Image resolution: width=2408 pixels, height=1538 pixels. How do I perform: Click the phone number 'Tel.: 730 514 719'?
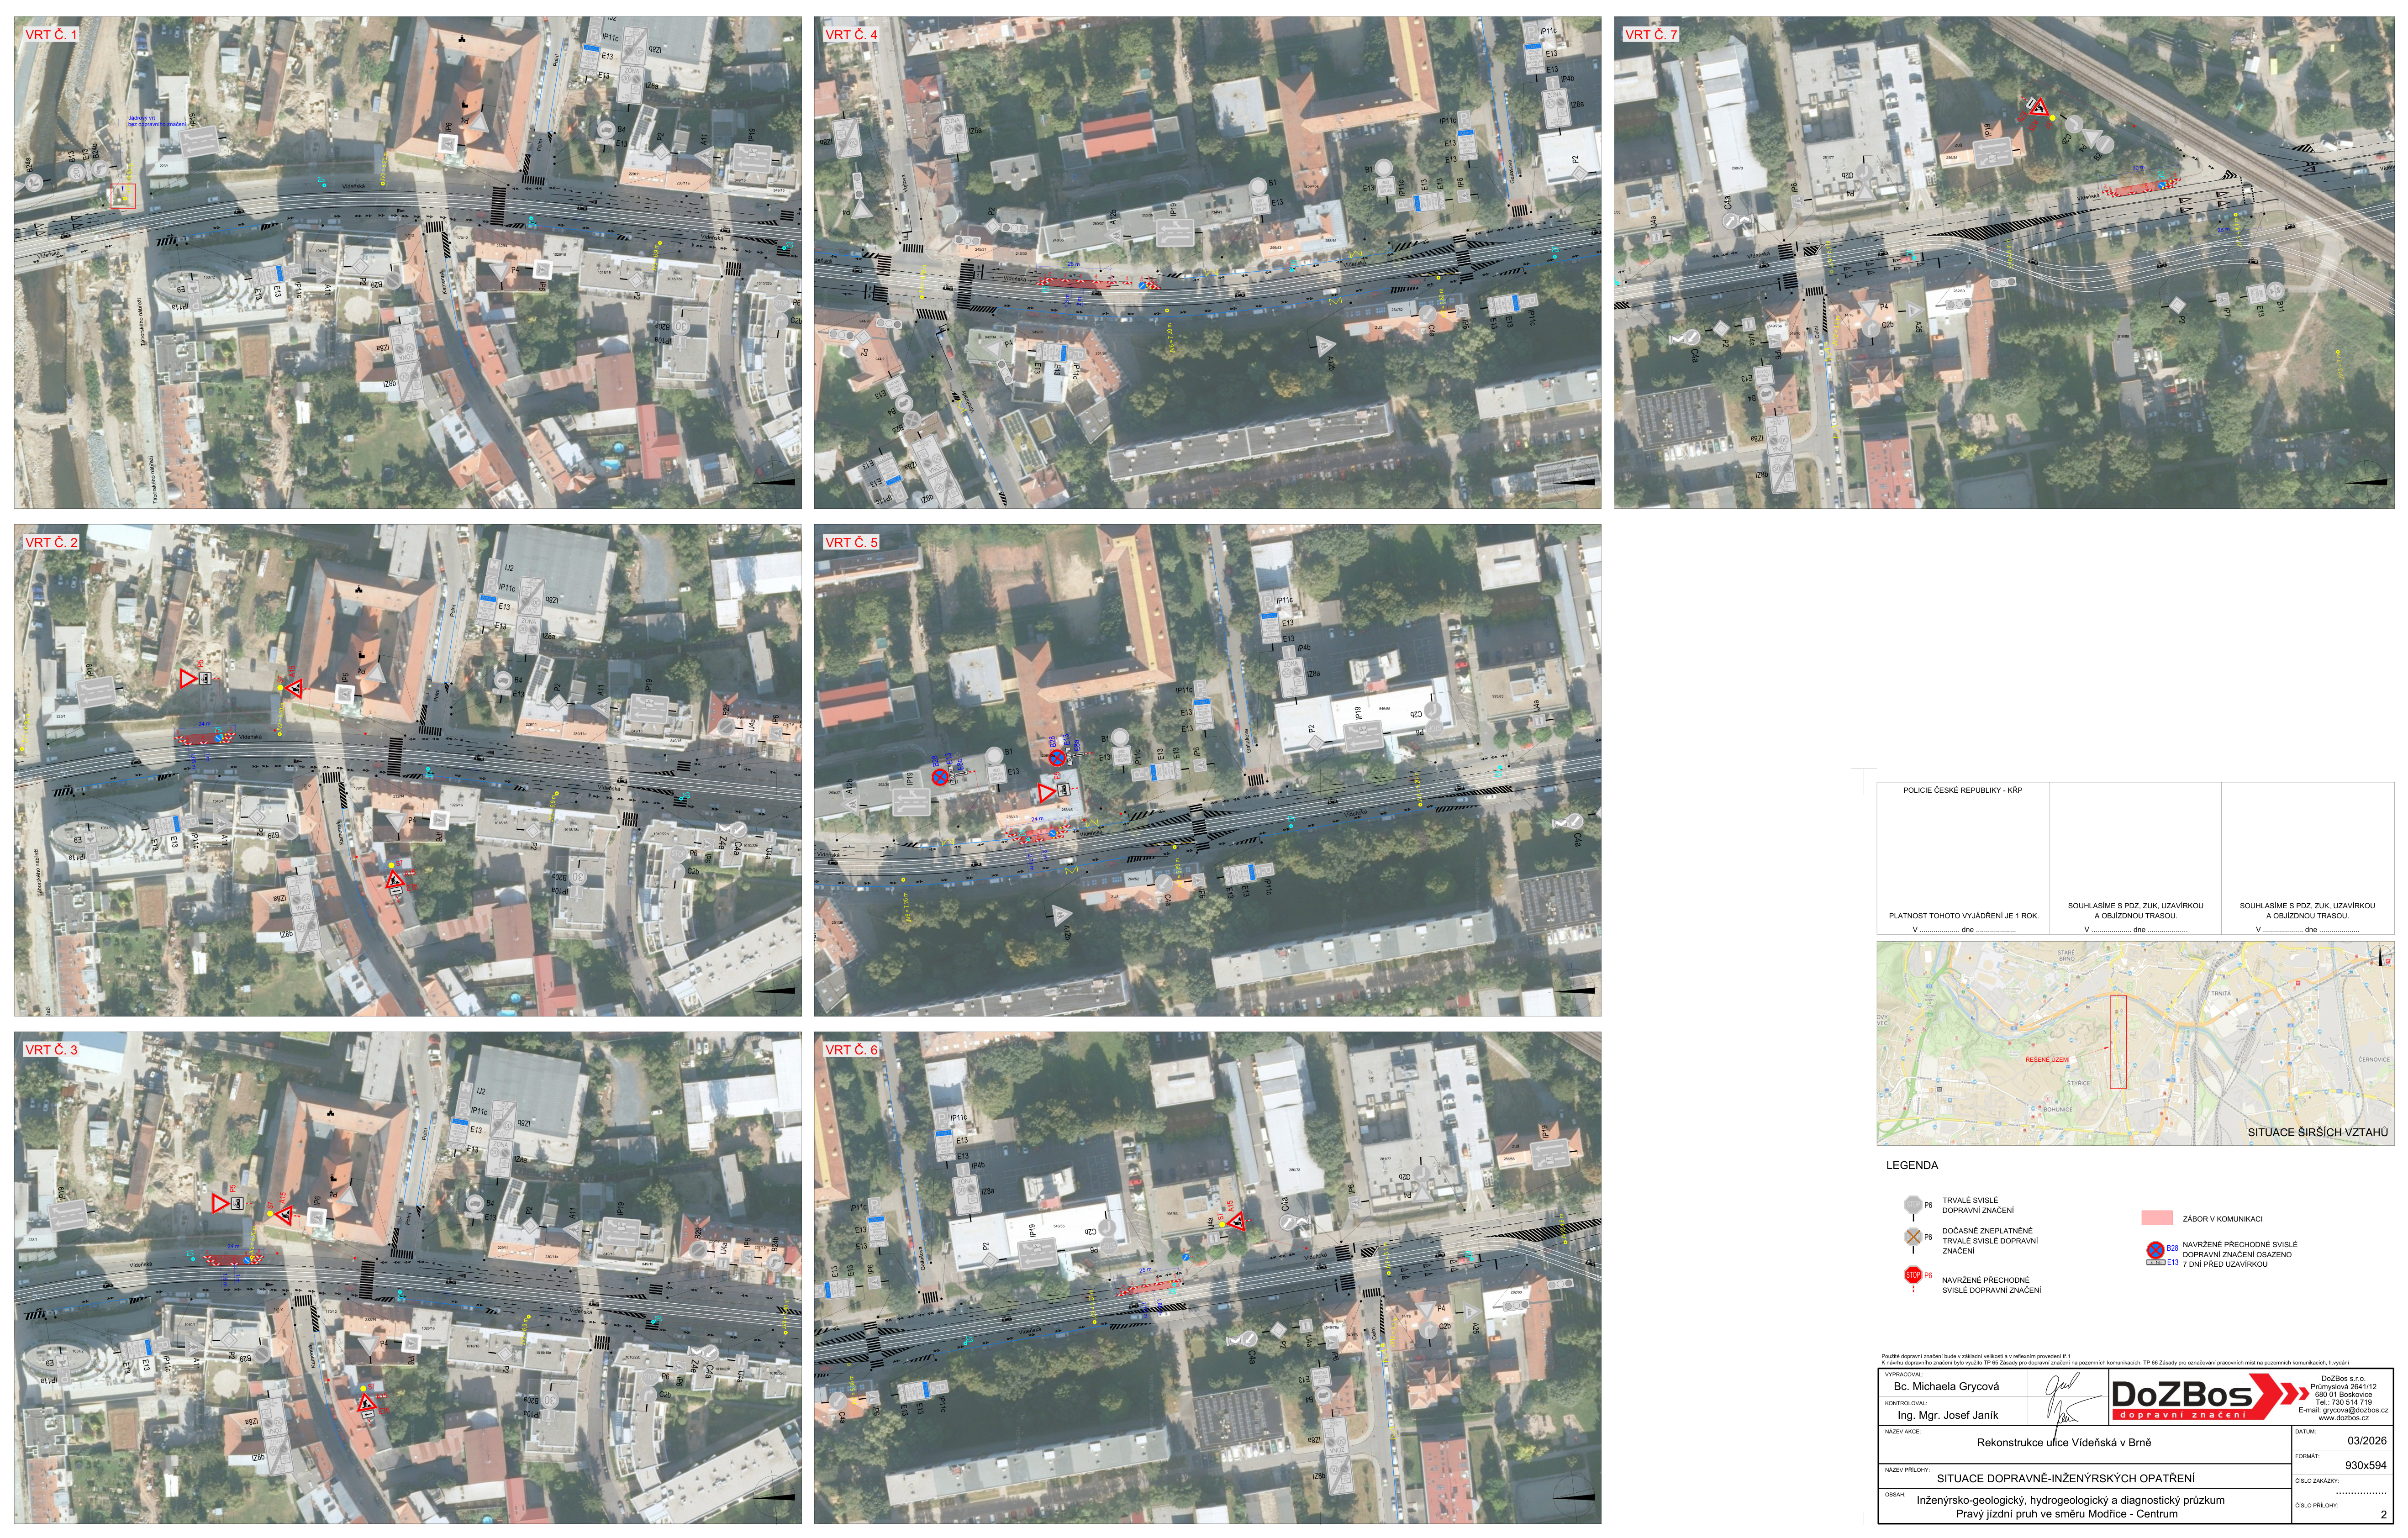coord(2344,1402)
